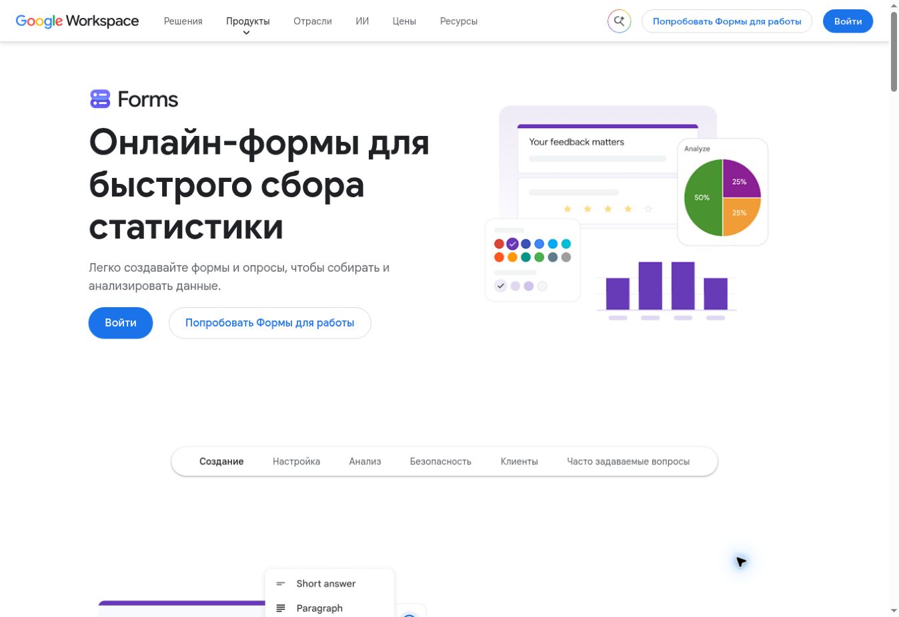
Task: Click the Forms wordmark text
Action: [148, 99]
